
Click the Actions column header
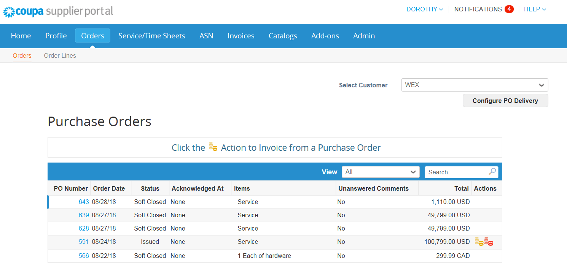pos(485,188)
